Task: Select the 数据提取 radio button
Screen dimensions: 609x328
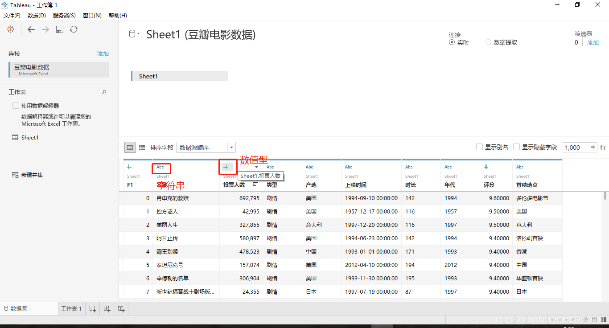Action: click(x=488, y=42)
